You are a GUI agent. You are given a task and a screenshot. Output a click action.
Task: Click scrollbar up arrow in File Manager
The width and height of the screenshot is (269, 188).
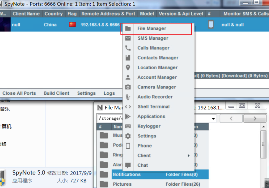pos(263,126)
